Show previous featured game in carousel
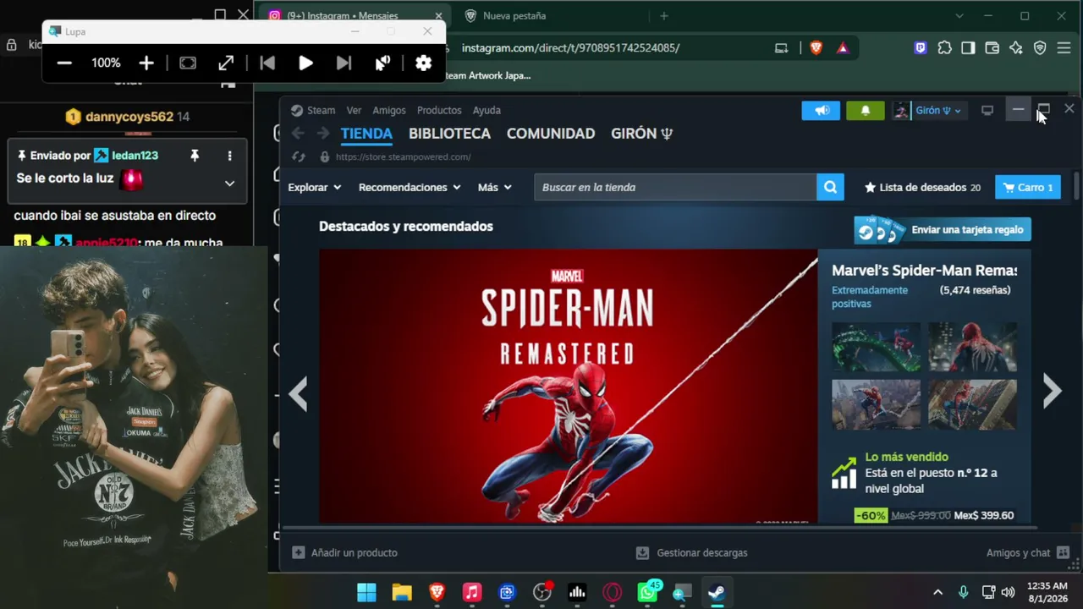1083x609 pixels. pyautogui.click(x=298, y=393)
